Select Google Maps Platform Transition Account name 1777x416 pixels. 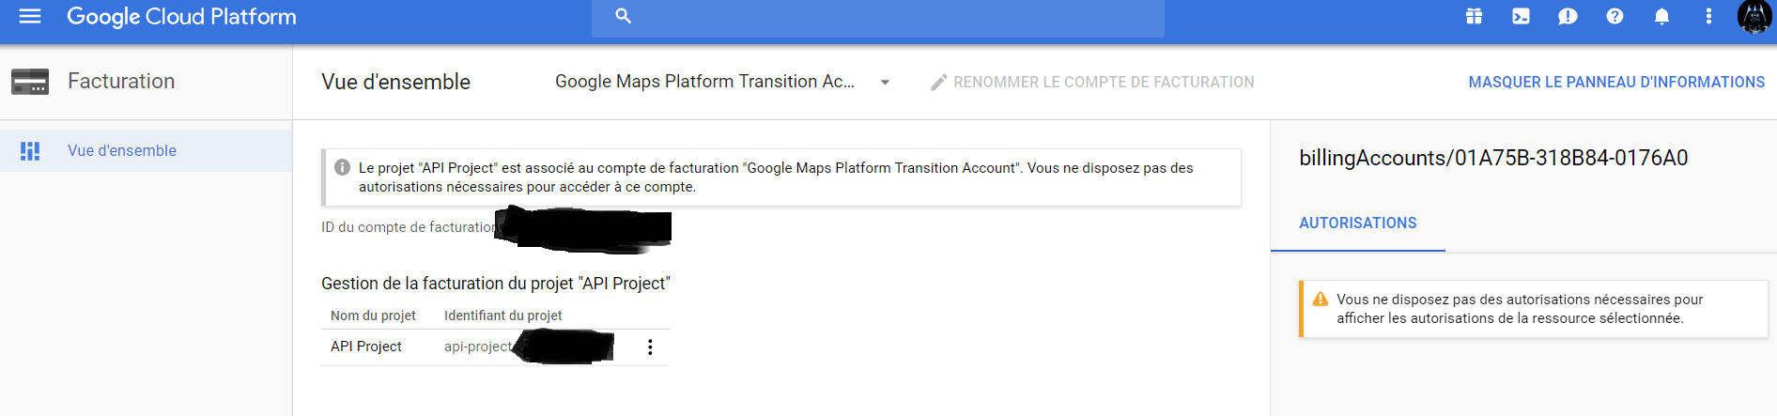(704, 82)
